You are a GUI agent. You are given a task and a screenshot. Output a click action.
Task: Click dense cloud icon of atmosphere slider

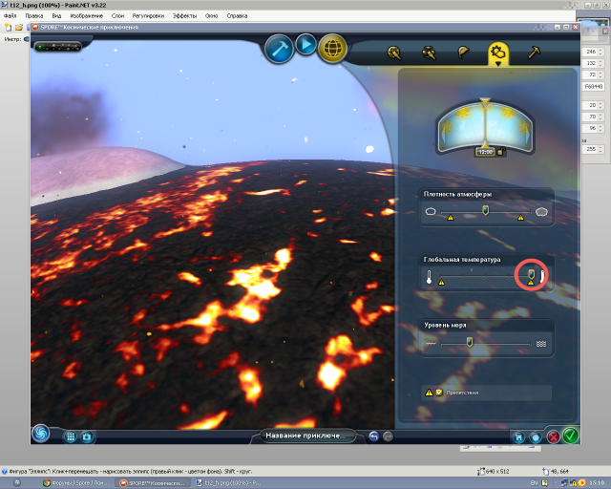[541, 211]
